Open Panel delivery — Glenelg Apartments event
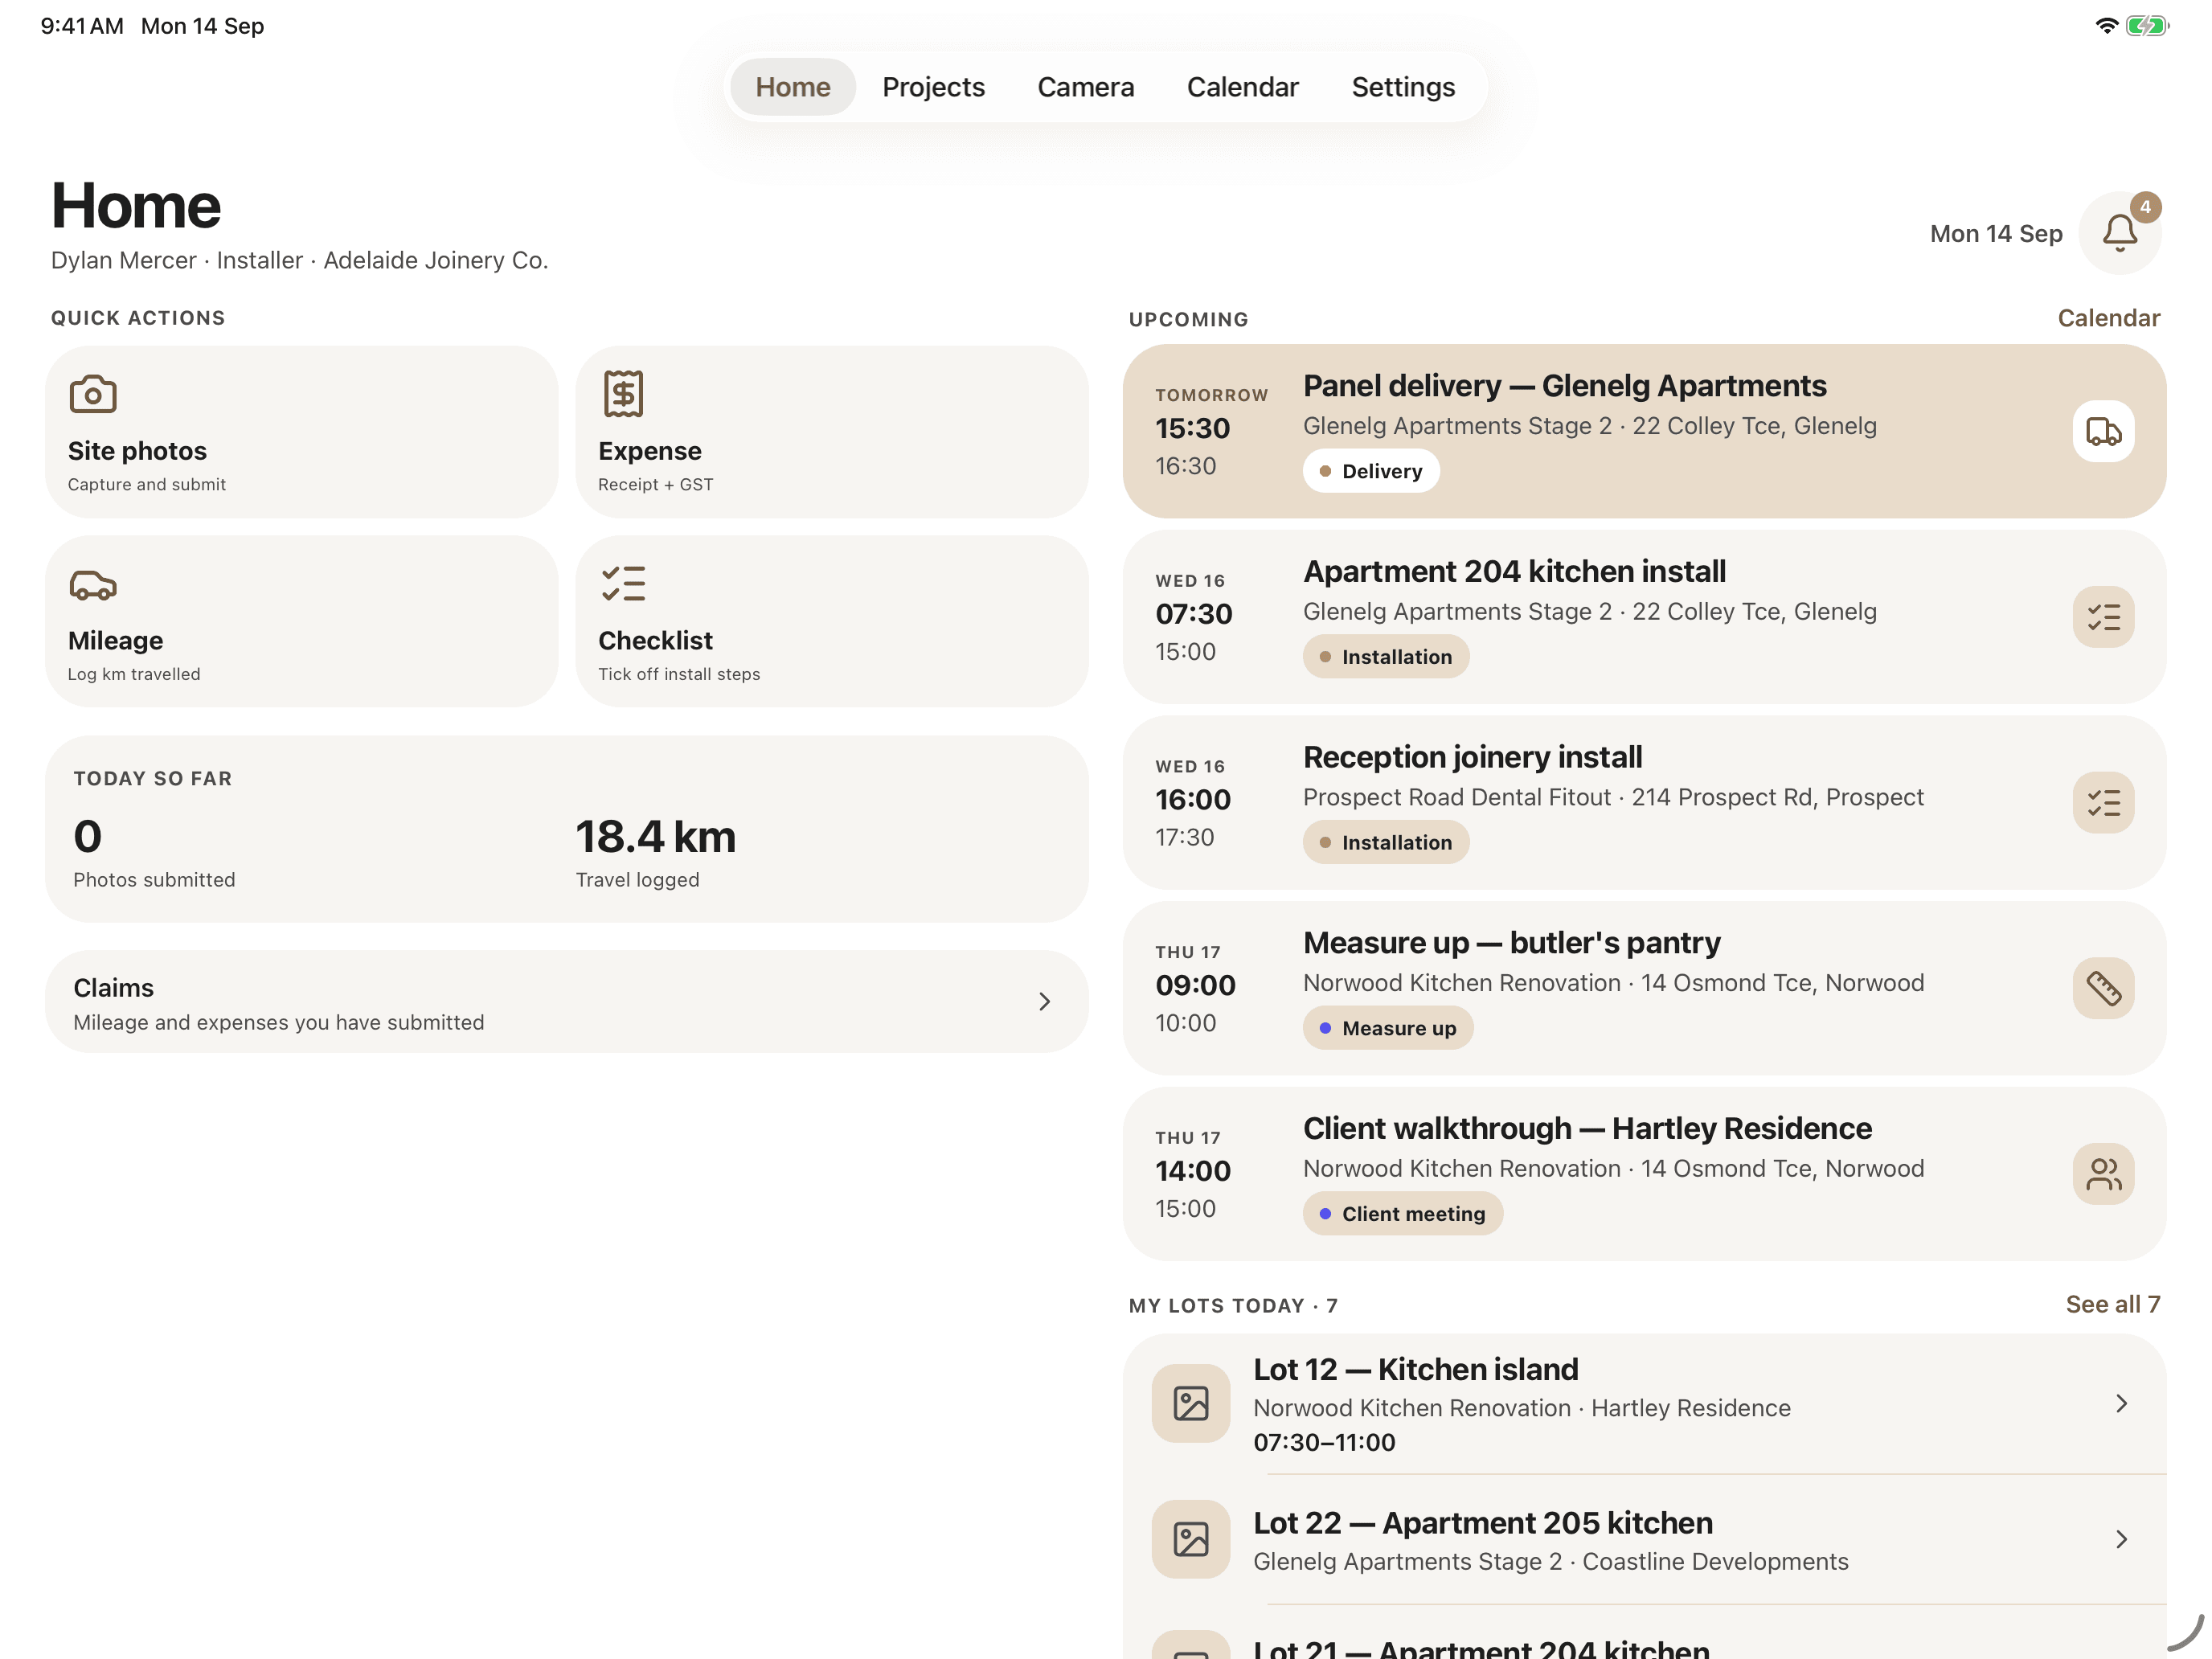This screenshot has height=1659, width=2212. (1644, 432)
